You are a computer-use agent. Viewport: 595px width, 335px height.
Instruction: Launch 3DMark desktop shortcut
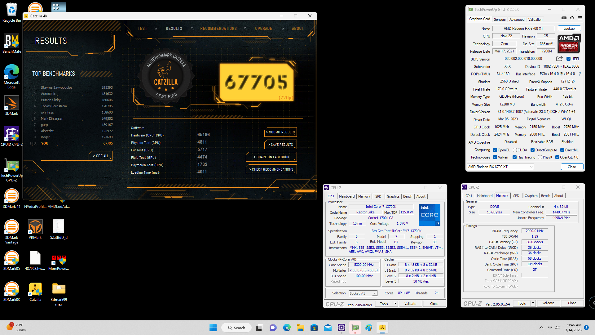[x=11, y=105]
